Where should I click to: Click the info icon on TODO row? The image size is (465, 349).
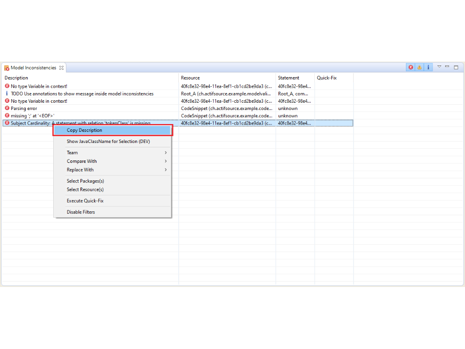(7, 94)
